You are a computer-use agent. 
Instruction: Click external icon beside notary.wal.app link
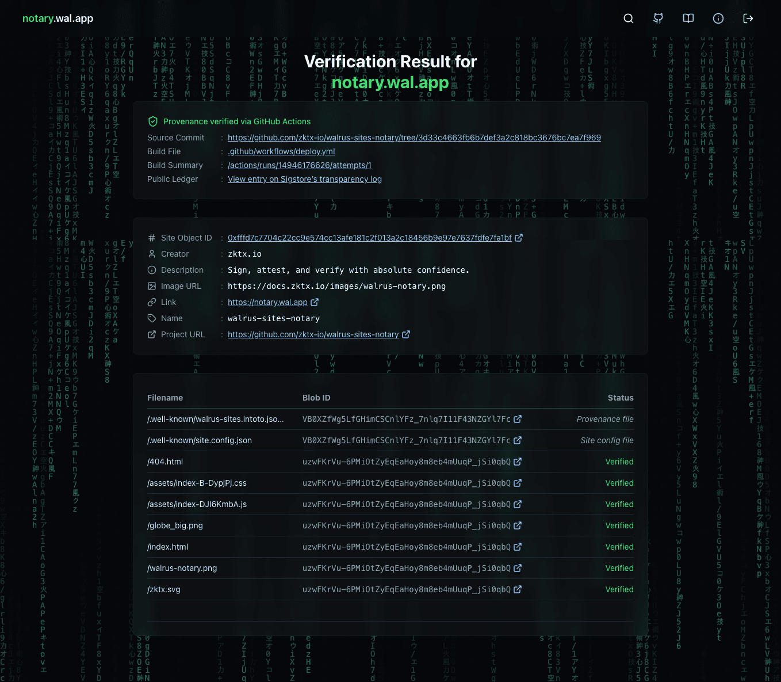pyautogui.click(x=315, y=302)
